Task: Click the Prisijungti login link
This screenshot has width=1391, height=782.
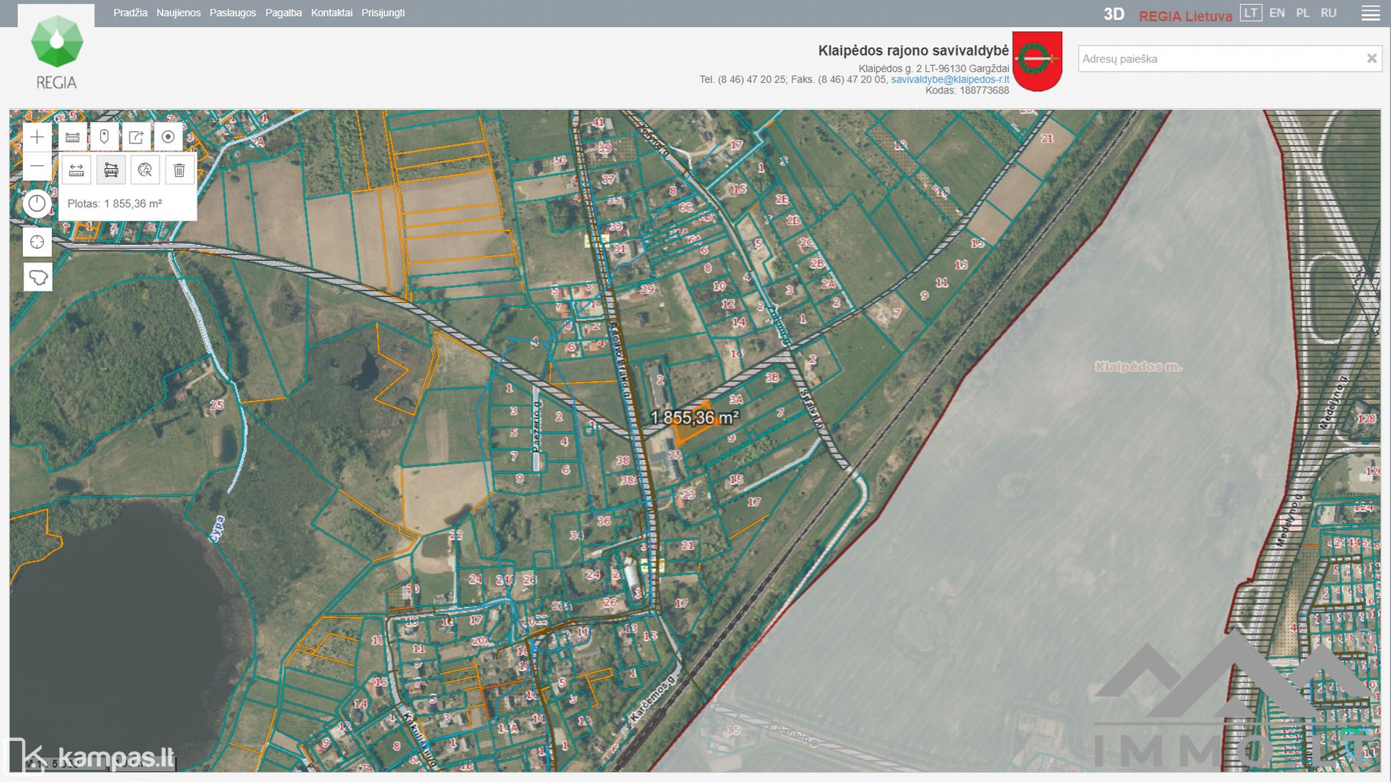Action: [x=383, y=13]
